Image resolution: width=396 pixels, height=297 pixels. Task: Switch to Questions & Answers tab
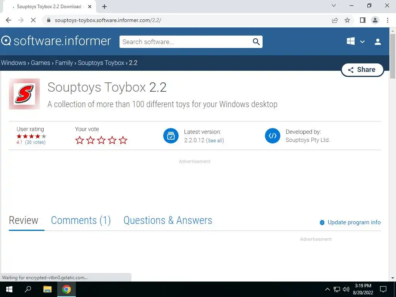tap(168, 220)
